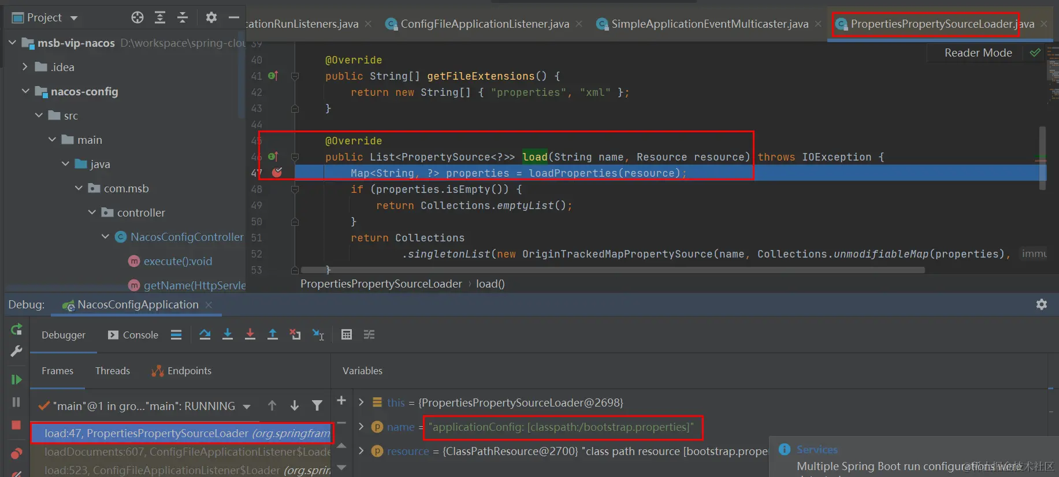Switch to Endpoints tab
The image size is (1059, 477).
coord(181,371)
